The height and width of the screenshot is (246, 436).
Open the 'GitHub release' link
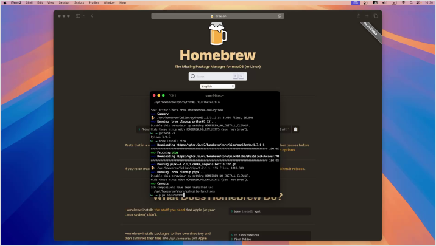292,169
